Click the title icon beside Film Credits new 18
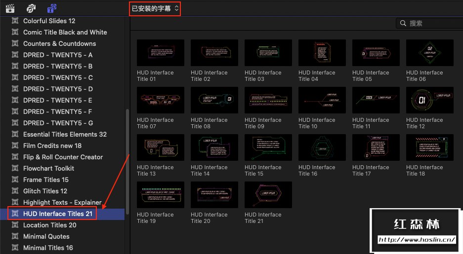The width and height of the screenshot is (463, 254). (x=15, y=145)
